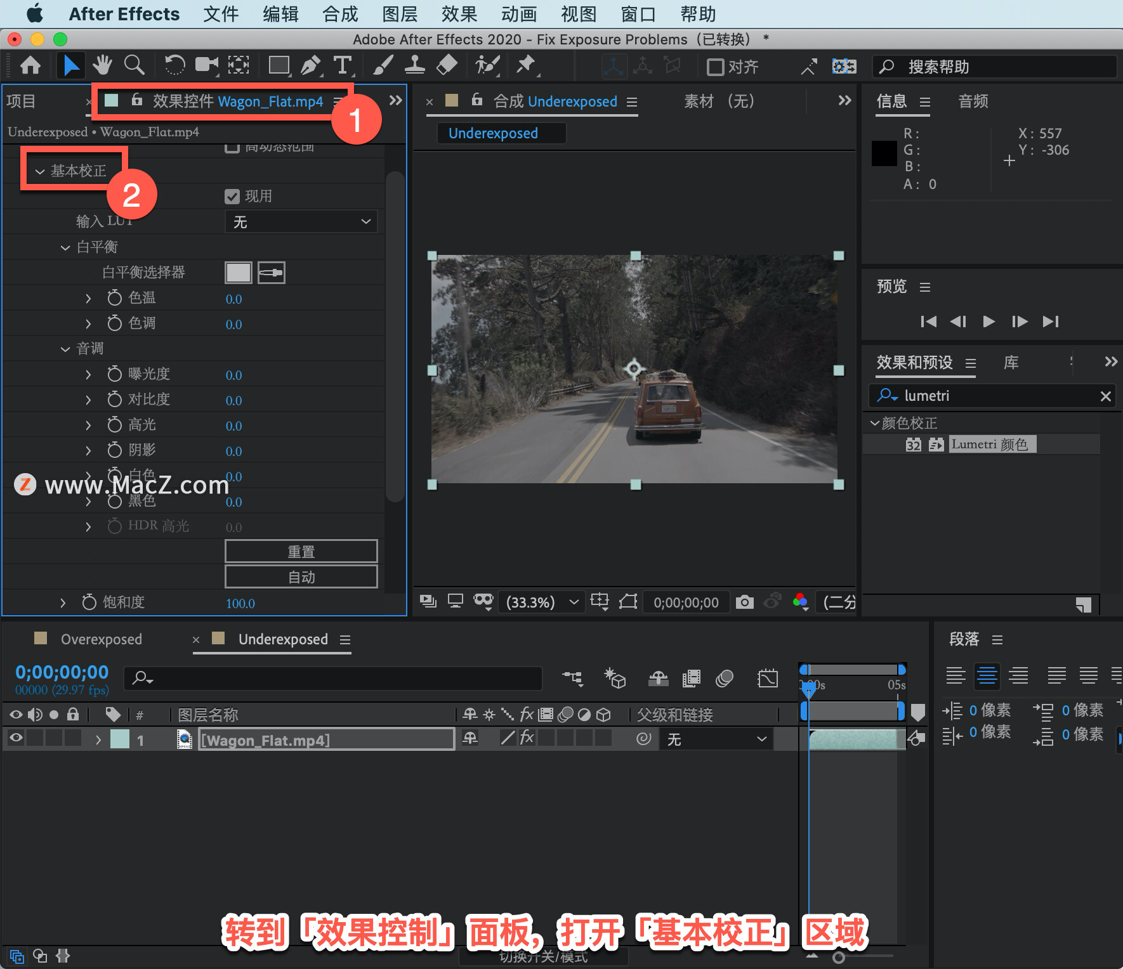The image size is (1123, 969).
Task: Toggle 曝光度 exposure stopwatch
Action: pos(114,374)
